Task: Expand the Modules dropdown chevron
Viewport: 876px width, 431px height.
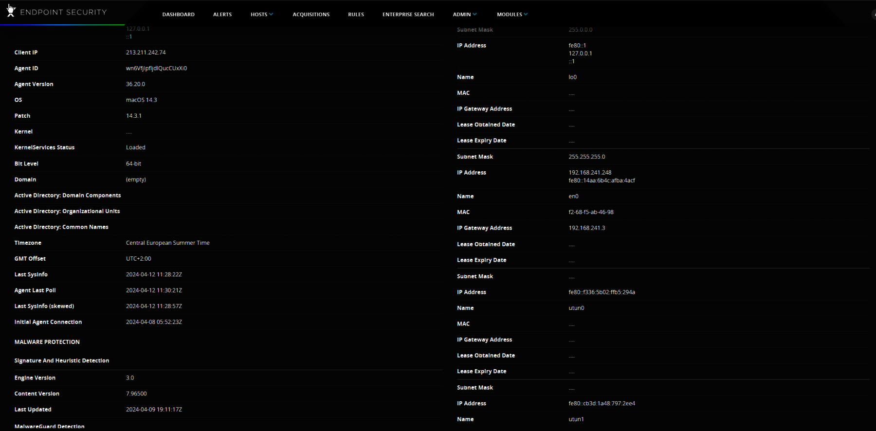Action: click(x=526, y=15)
